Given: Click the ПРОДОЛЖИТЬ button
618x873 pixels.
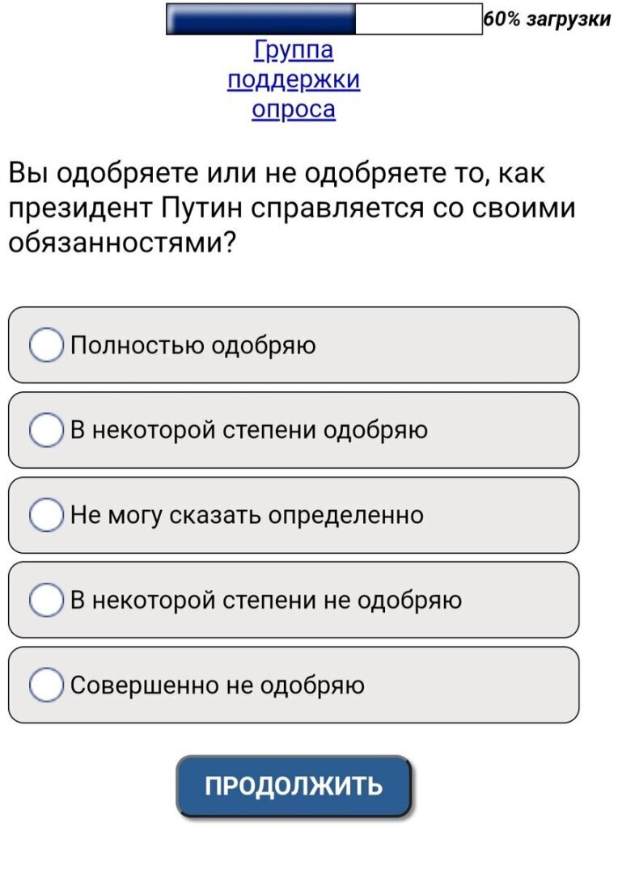Looking at the screenshot, I should [294, 783].
